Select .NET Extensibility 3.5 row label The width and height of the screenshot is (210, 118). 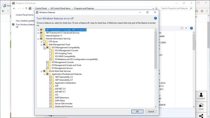pyautogui.click(x=64, y=77)
